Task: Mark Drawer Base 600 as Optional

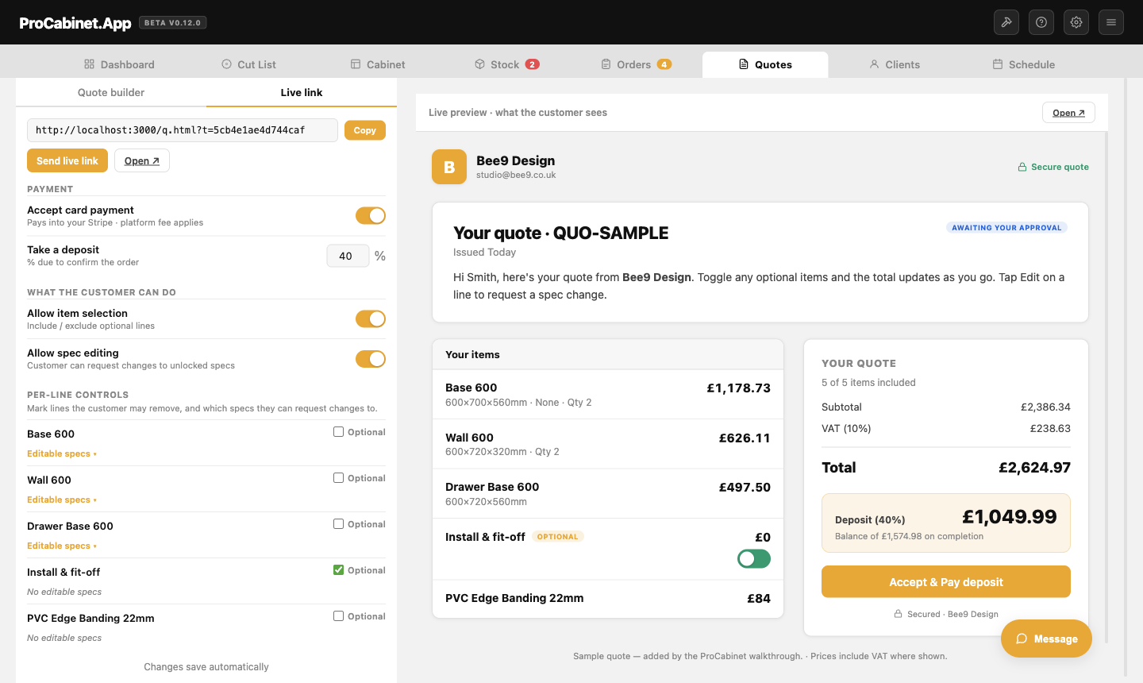Action: pos(339,524)
